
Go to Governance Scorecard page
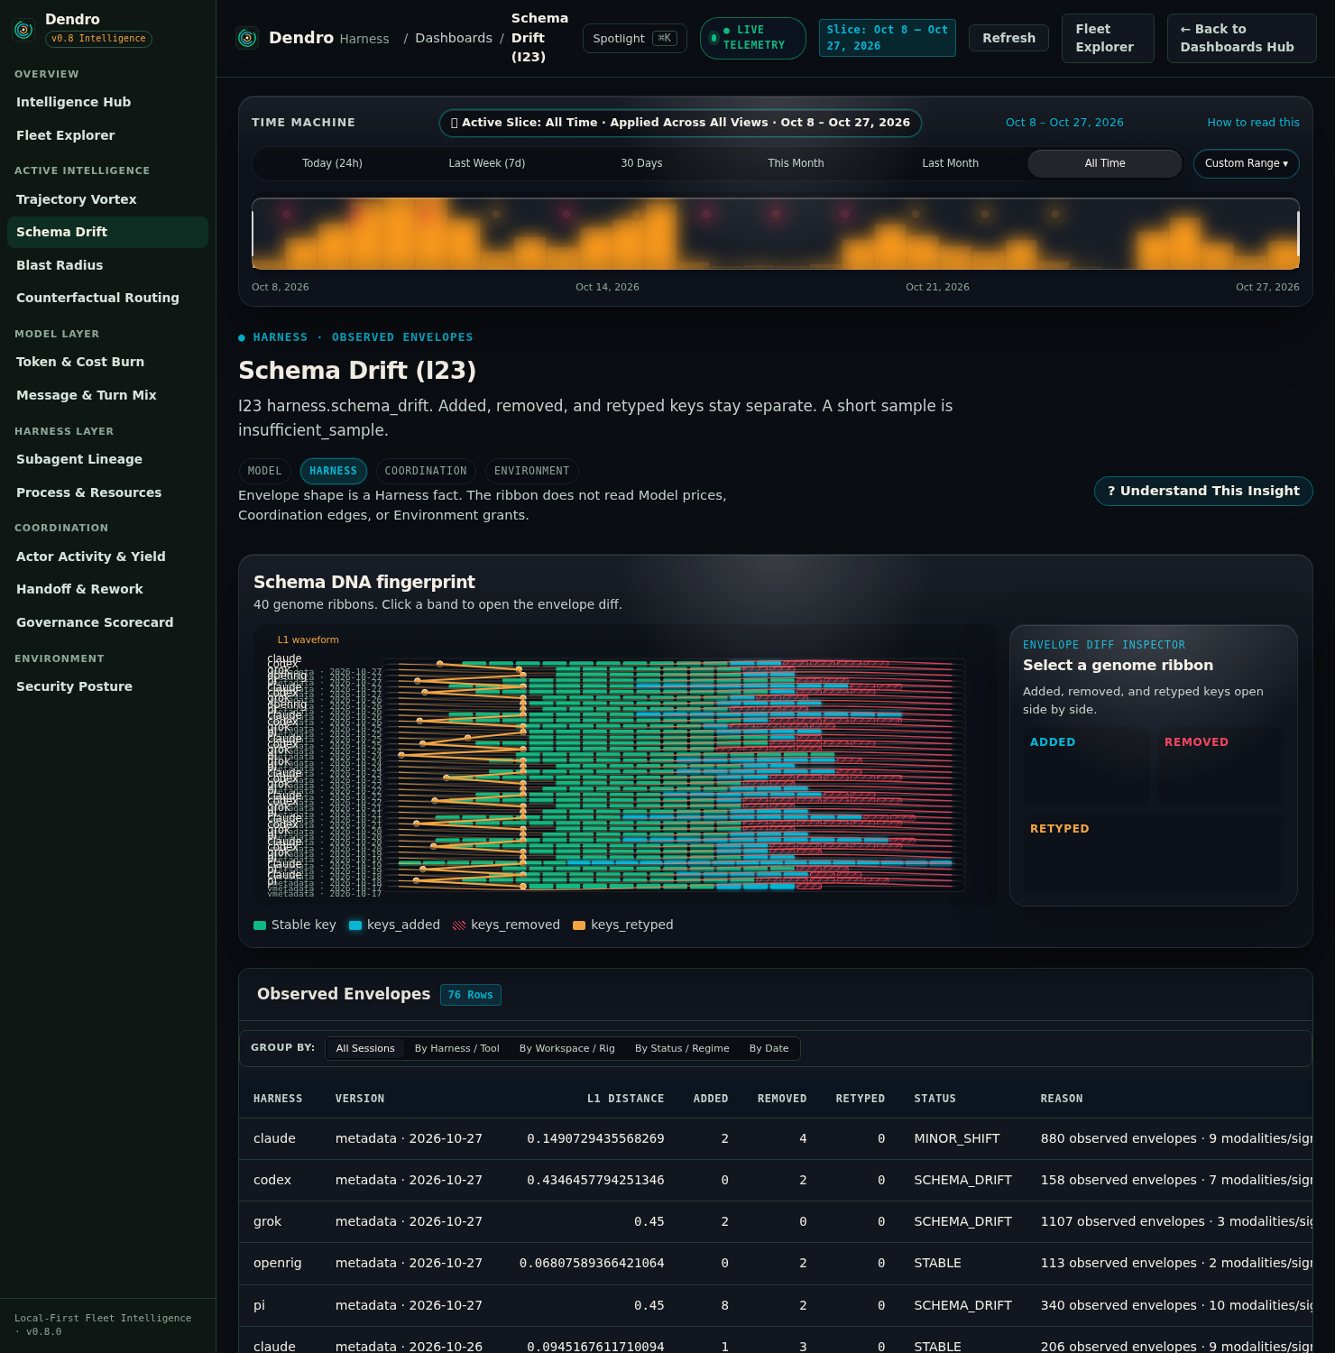coord(107,622)
